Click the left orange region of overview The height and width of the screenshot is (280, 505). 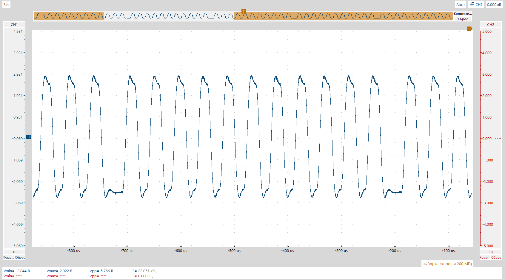point(69,16)
